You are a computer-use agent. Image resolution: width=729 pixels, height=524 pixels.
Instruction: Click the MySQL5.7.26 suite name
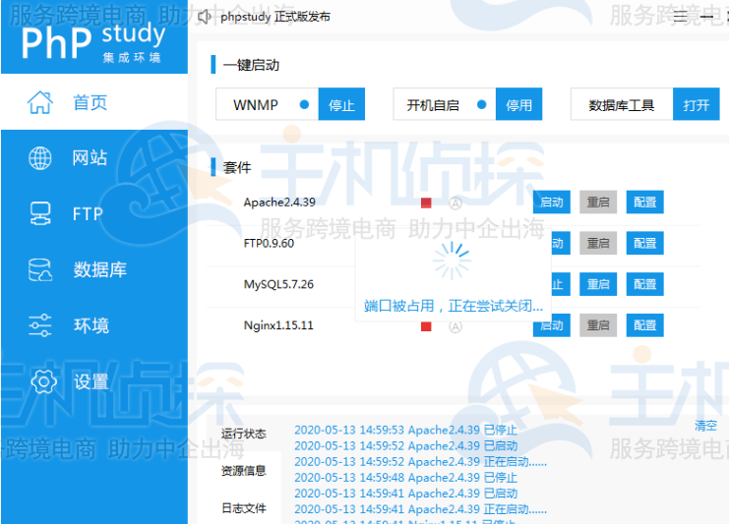[278, 284]
